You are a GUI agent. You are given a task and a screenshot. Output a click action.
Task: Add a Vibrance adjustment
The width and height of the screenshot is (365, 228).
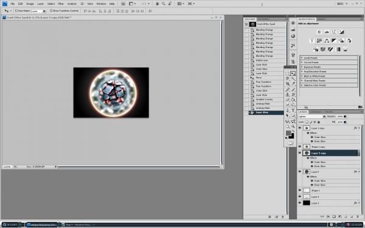tap(312, 41)
